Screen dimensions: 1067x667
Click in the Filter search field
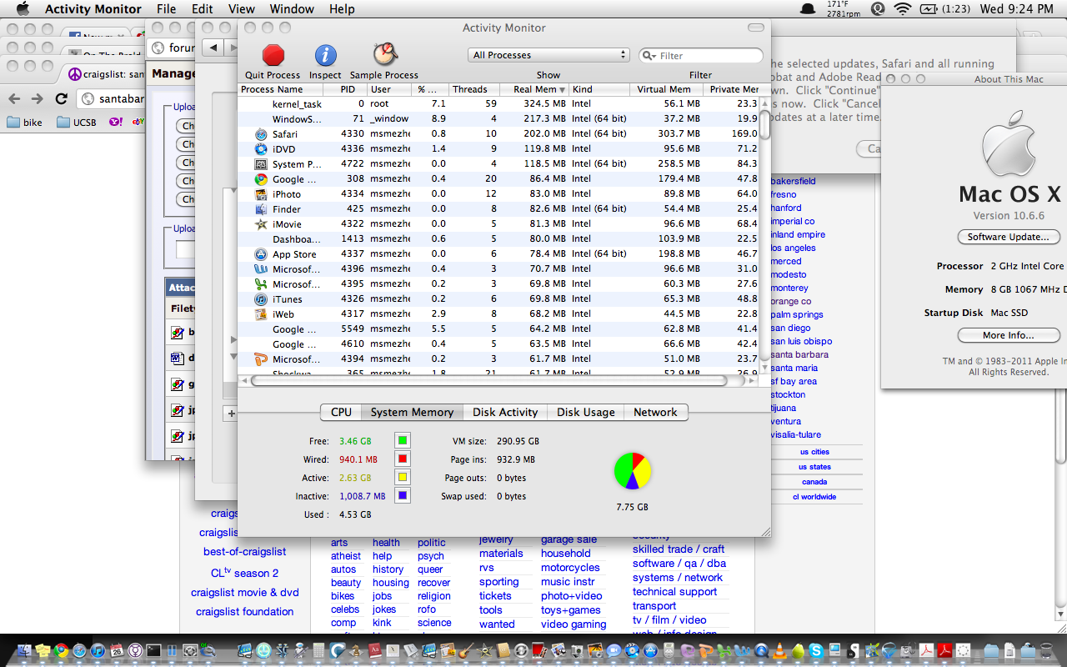click(701, 56)
